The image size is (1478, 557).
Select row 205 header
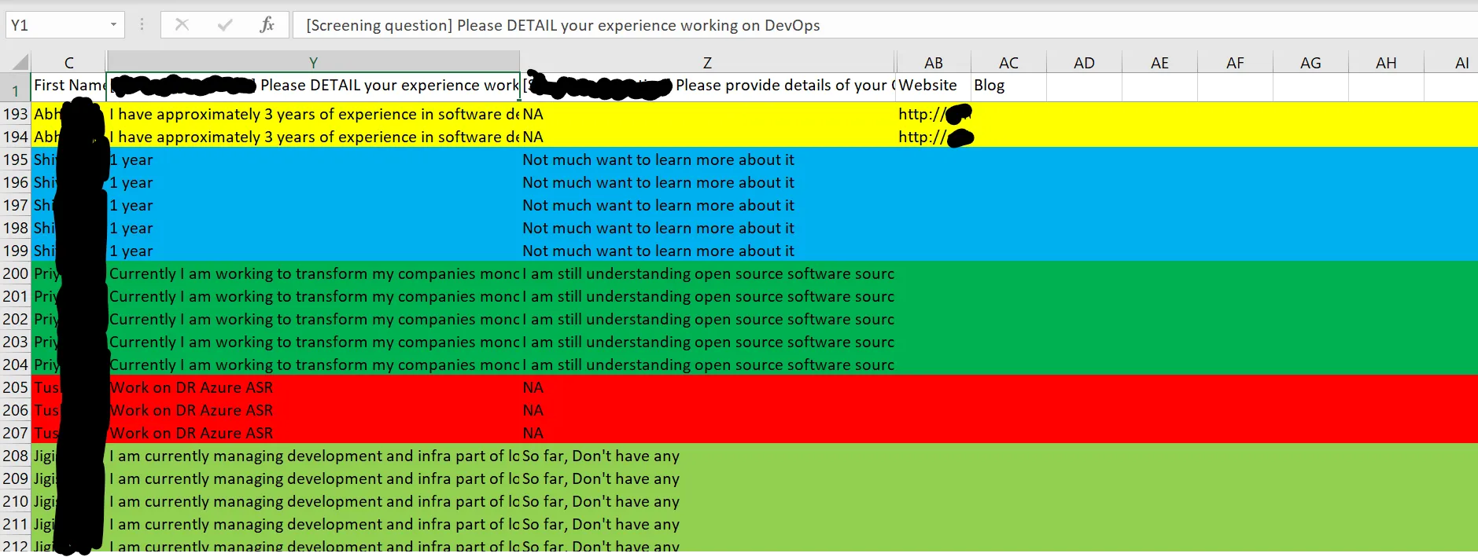tap(15, 387)
